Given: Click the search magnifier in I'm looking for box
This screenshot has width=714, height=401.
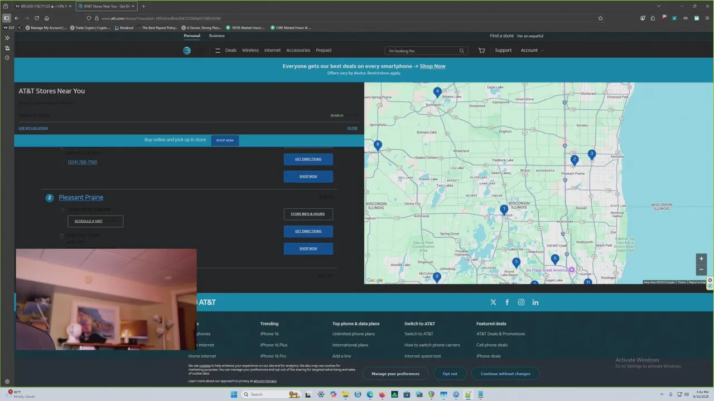Looking at the screenshot, I should coord(461,51).
